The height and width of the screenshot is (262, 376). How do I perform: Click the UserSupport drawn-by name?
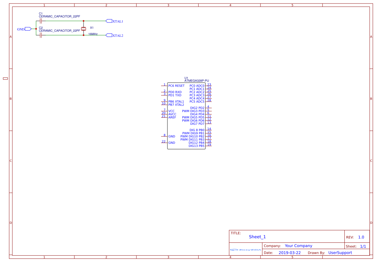click(x=340, y=253)
